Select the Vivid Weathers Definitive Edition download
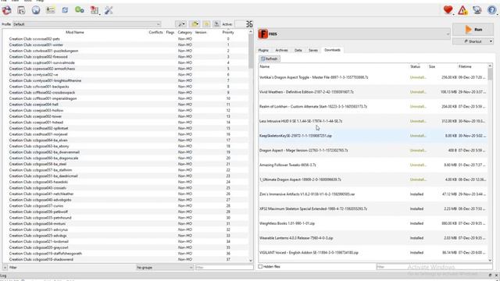500x281 pixels. pyautogui.click(x=373, y=92)
